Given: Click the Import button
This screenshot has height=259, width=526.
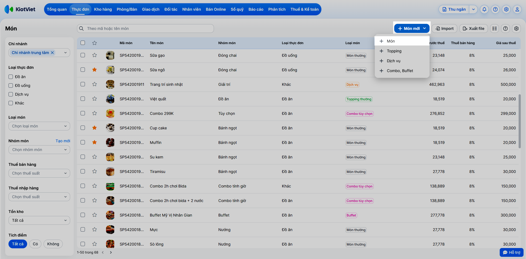Looking at the screenshot, I should (444, 29).
